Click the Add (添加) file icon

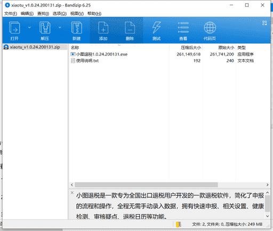click(103, 28)
